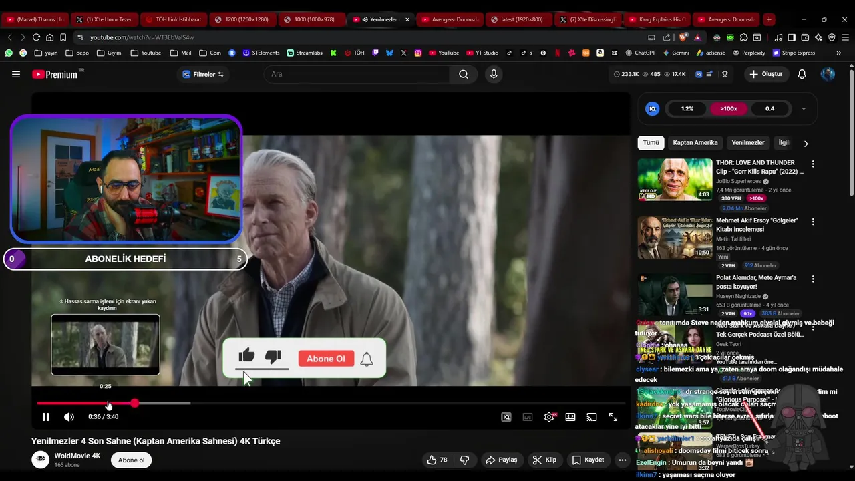
Task: Toggle the browser sidebar panel icon
Action: 792,37
